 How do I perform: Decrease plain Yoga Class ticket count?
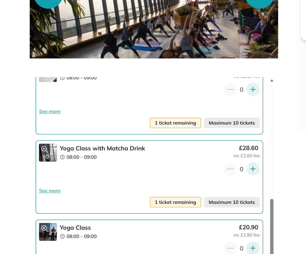(x=230, y=248)
